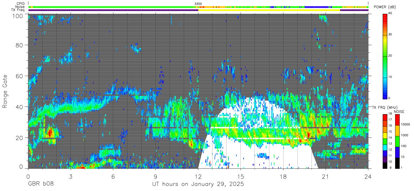Viewport: 414px width, 191px height.
Task: Click the 'Range Gate' y-axis title
Action: 5,92
